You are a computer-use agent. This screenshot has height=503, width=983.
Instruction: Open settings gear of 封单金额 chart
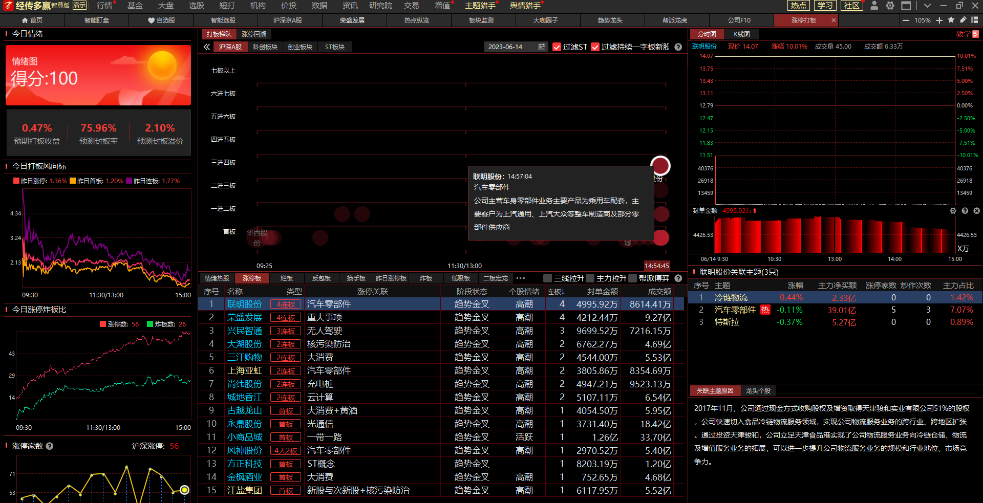coord(953,211)
